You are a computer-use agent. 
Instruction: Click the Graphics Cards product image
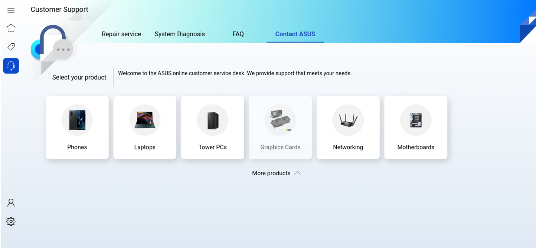[280, 120]
